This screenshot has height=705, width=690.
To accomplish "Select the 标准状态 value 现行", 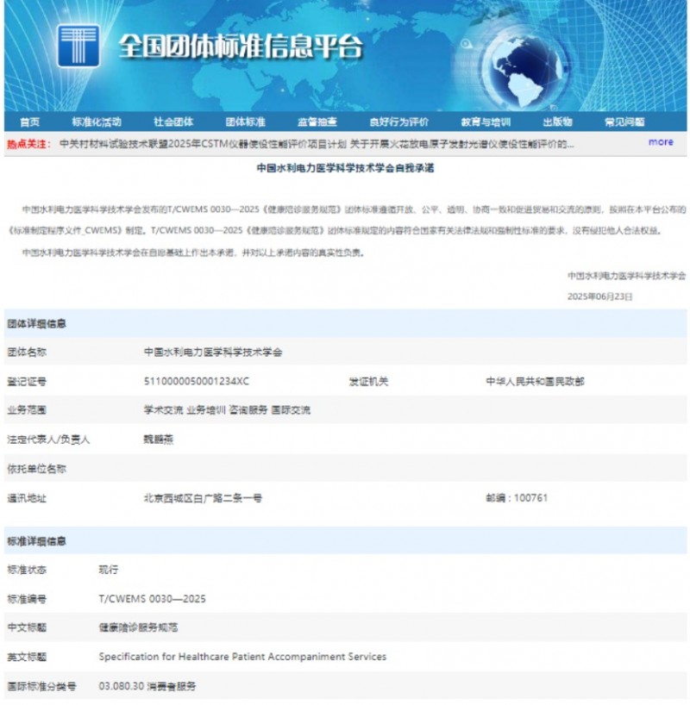I will pyautogui.click(x=109, y=570).
